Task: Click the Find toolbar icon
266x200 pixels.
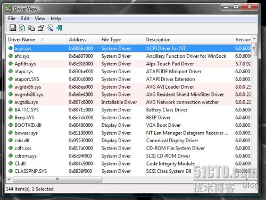Action: click(51, 28)
